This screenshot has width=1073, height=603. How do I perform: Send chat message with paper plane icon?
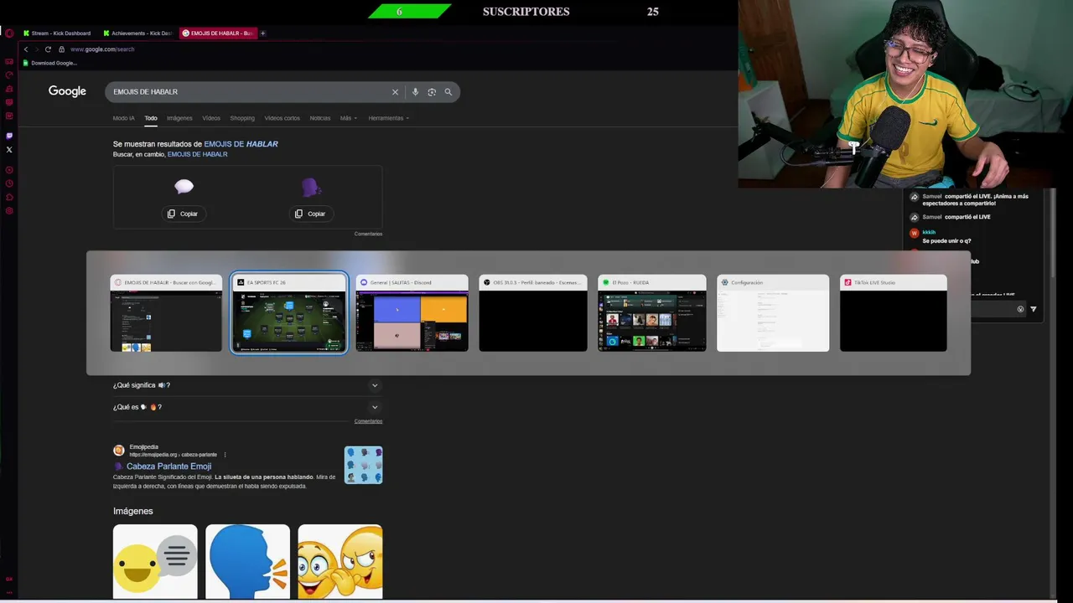coord(1033,309)
